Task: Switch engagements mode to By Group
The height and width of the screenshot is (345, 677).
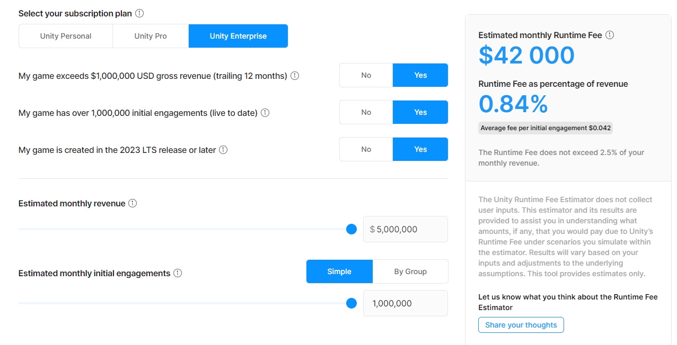Action: 410,271
